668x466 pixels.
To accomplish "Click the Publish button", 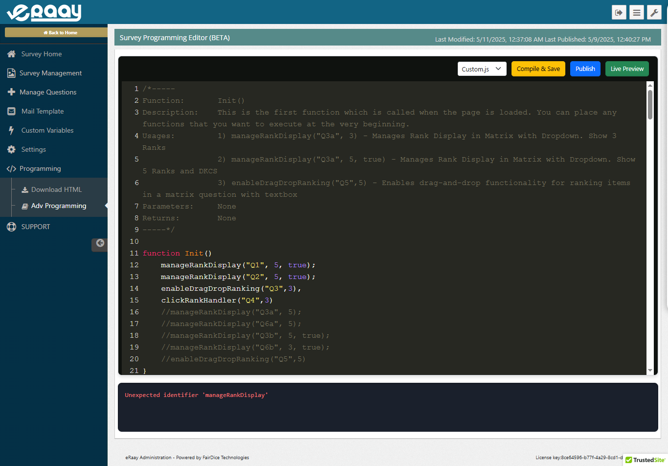I will 585,69.
